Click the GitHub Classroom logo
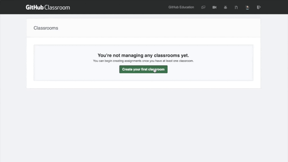Screen dimensions: 288x162 point(48,7)
